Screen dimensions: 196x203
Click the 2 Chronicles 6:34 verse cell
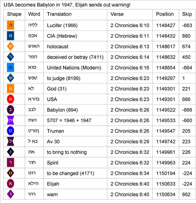click(130, 173)
